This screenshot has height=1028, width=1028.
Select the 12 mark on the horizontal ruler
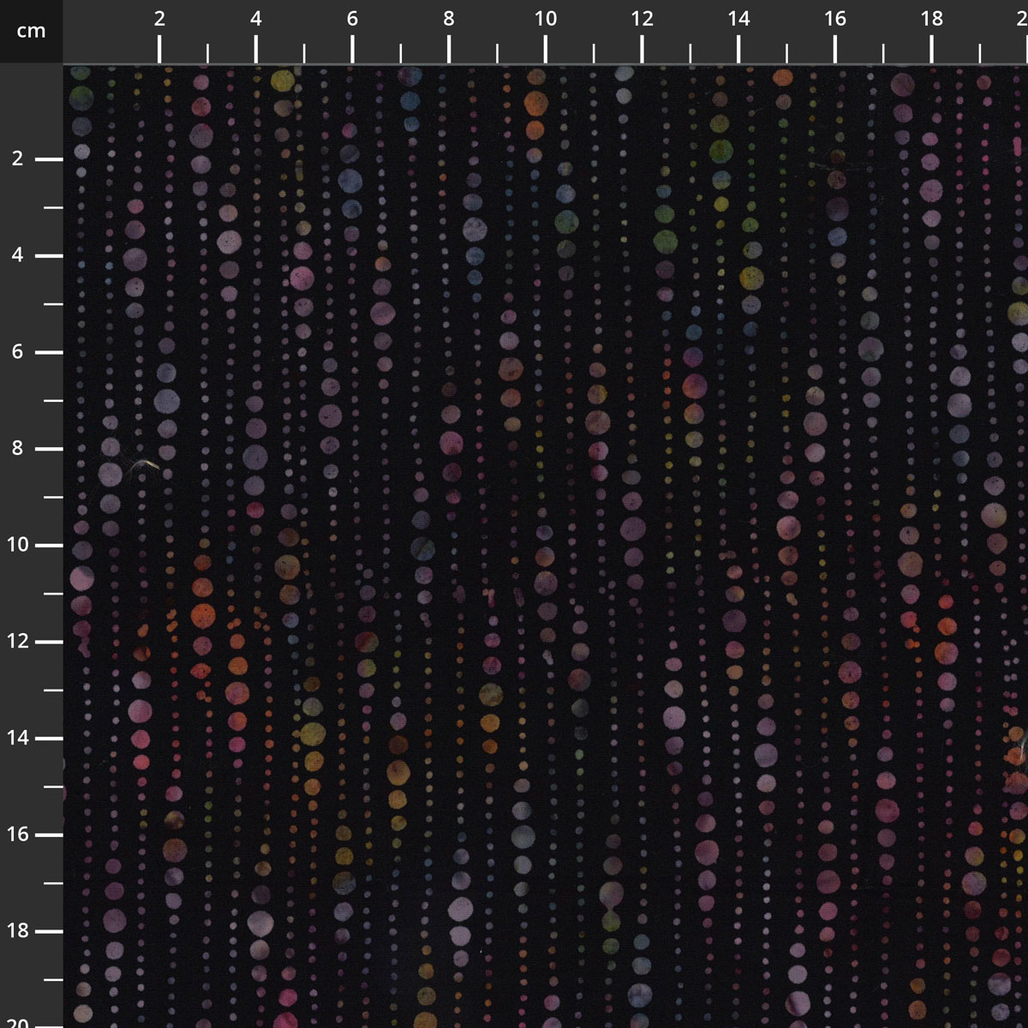pos(642,20)
